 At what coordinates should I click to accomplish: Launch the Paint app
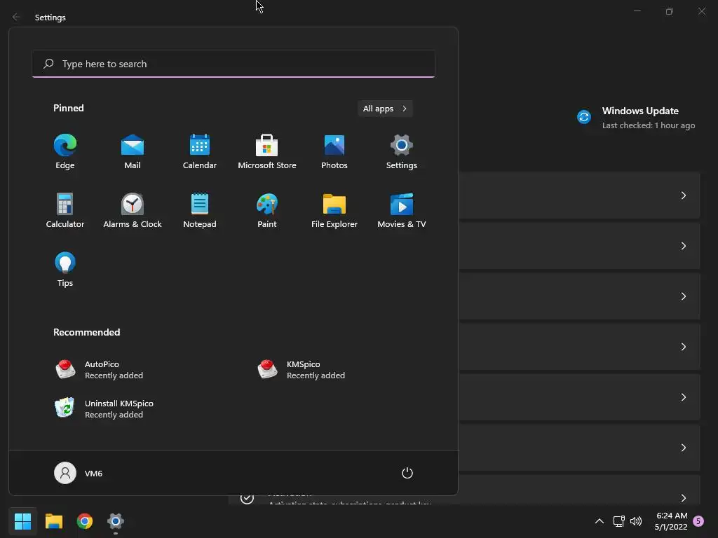coord(267,211)
